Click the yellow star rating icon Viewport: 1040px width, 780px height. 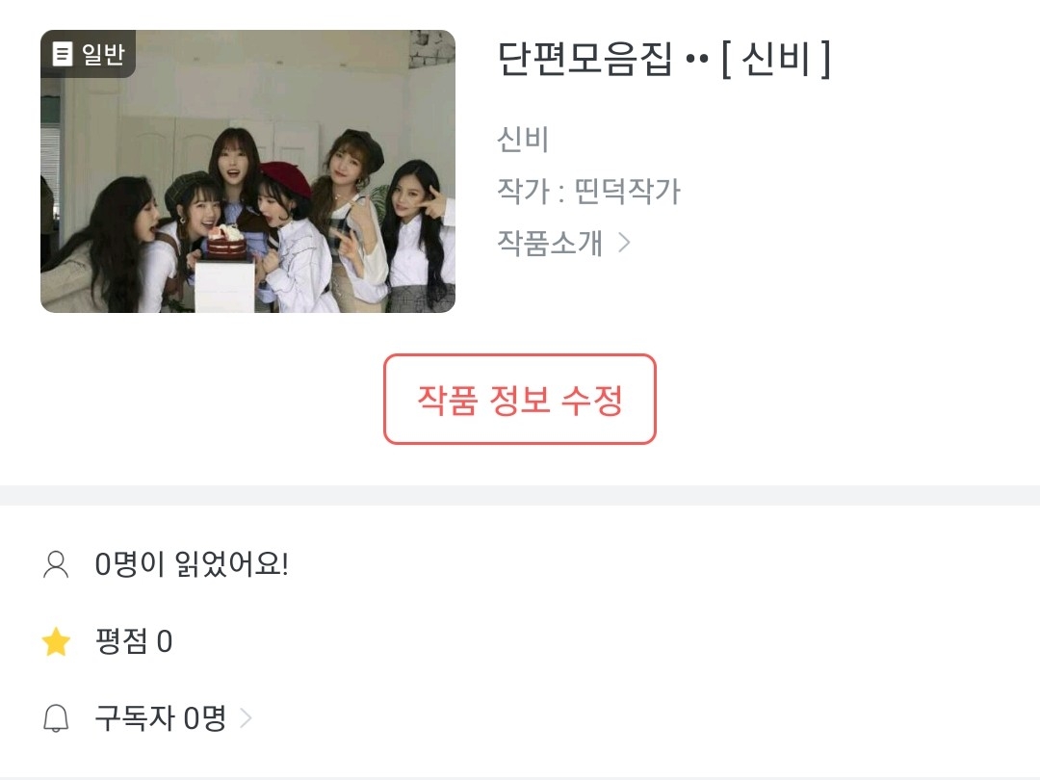[57, 642]
